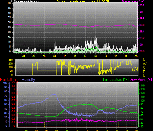Click hour 08 label below windspeed graph
The width and height of the screenshot is (153, 131).
pyautogui.click(x=55, y=56)
